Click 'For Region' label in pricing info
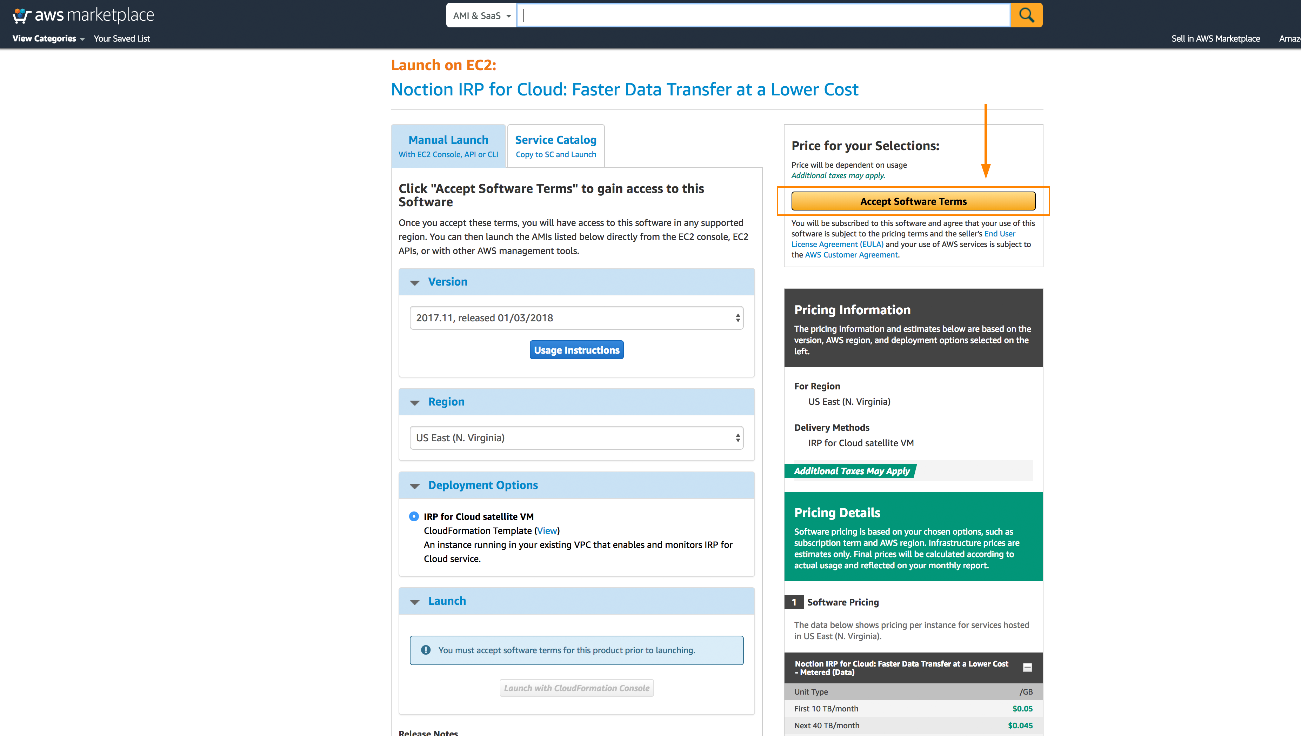This screenshot has height=736, width=1301. point(817,386)
